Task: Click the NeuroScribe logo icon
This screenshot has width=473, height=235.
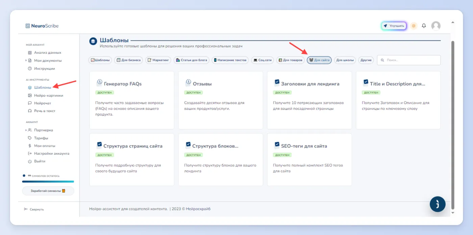Action: pyautogui.click(x=28, y=26)
